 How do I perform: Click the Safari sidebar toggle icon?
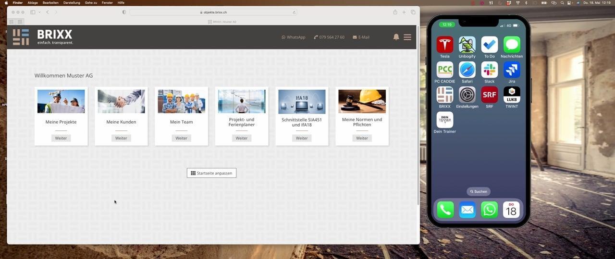point(33,12)
